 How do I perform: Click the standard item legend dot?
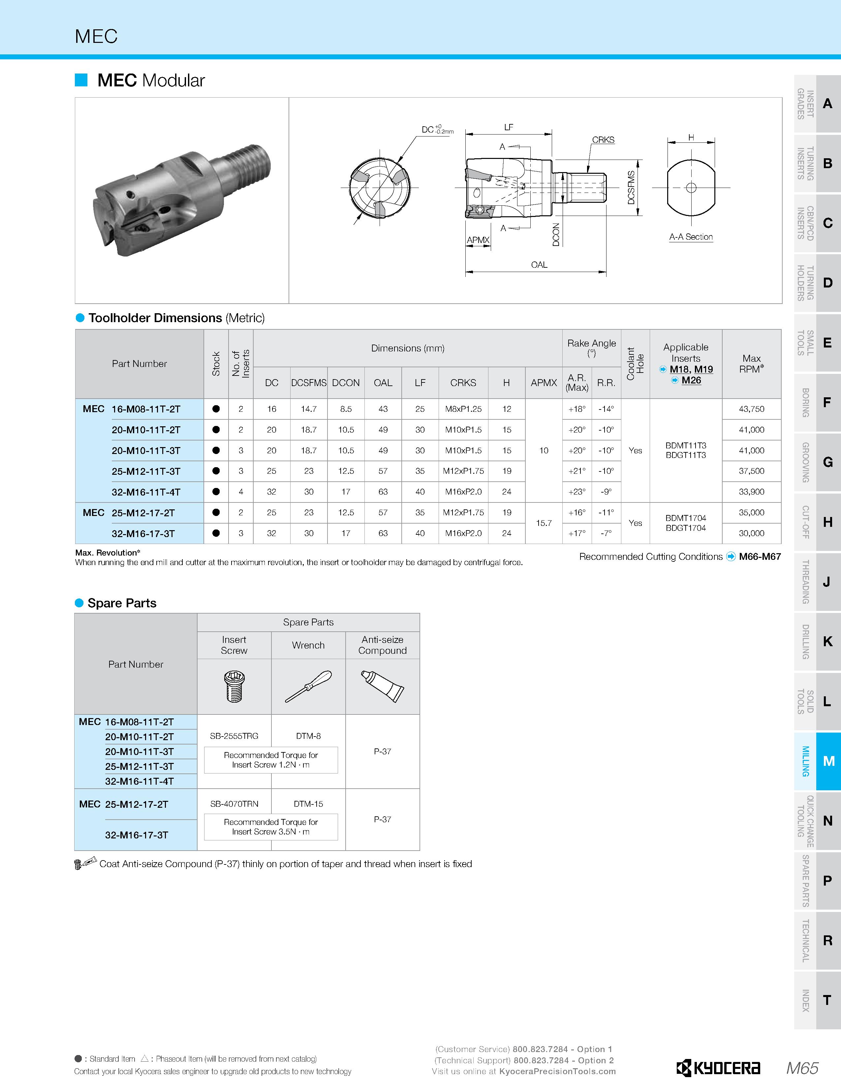coord(78,1058)
